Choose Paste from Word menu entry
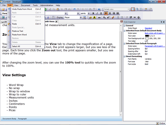166x125 pixels. 26,35
